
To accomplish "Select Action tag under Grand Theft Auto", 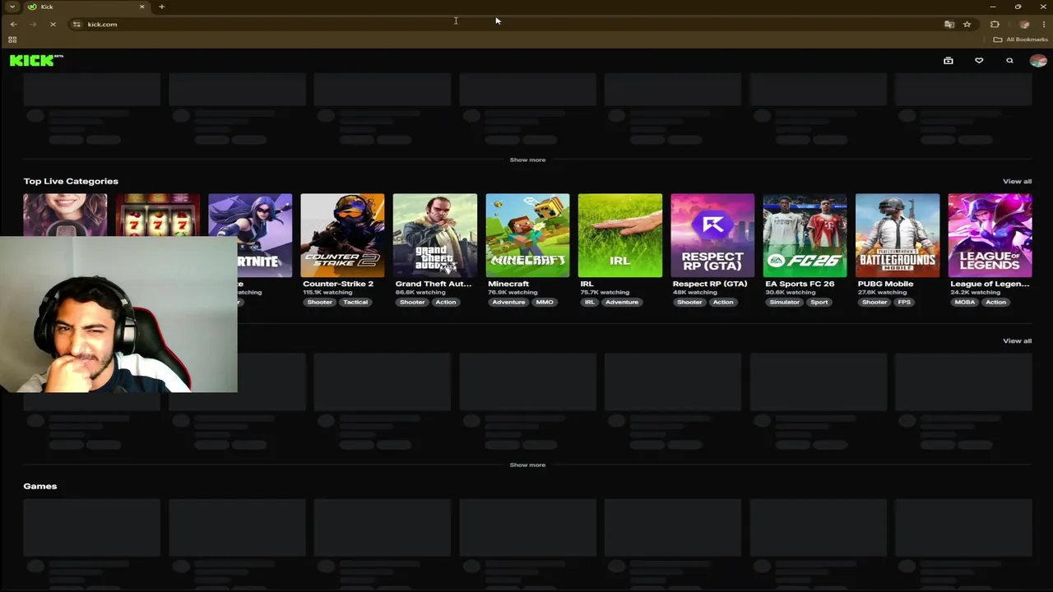I will 446,302.
